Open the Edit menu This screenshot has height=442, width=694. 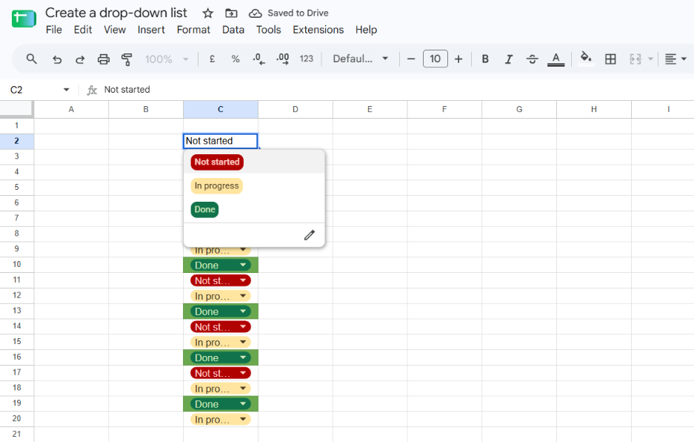(83, 30)
